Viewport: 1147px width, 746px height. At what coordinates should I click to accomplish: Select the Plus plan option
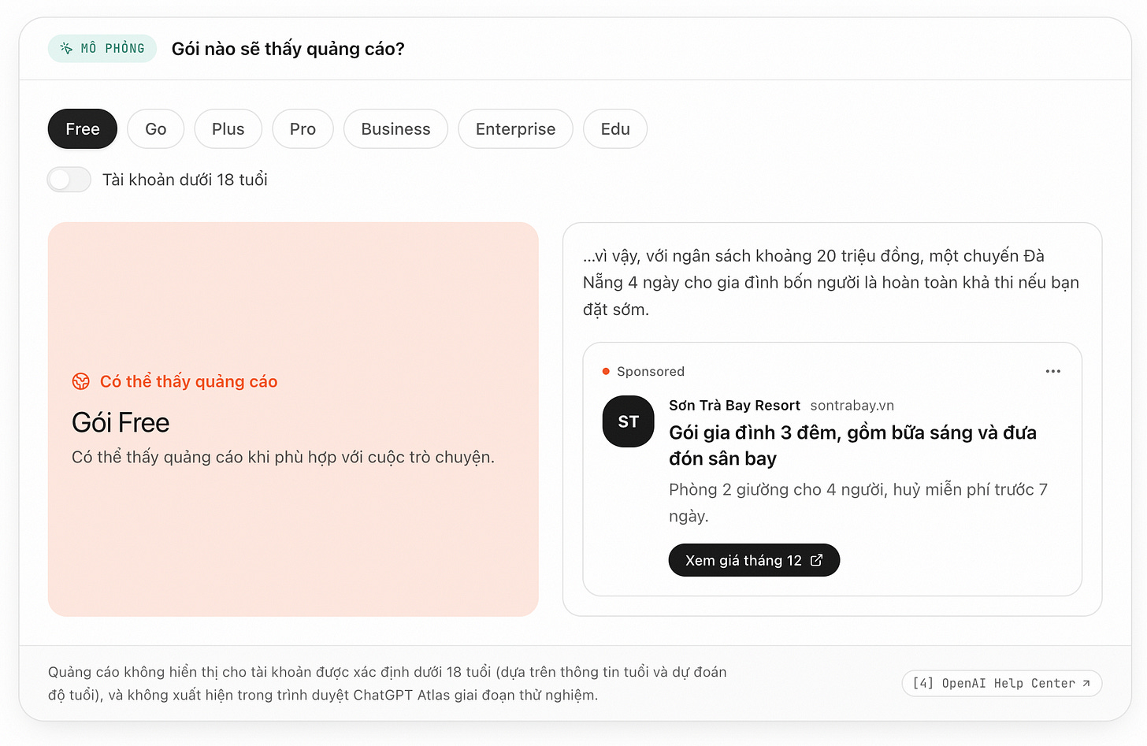pos(228,129)
